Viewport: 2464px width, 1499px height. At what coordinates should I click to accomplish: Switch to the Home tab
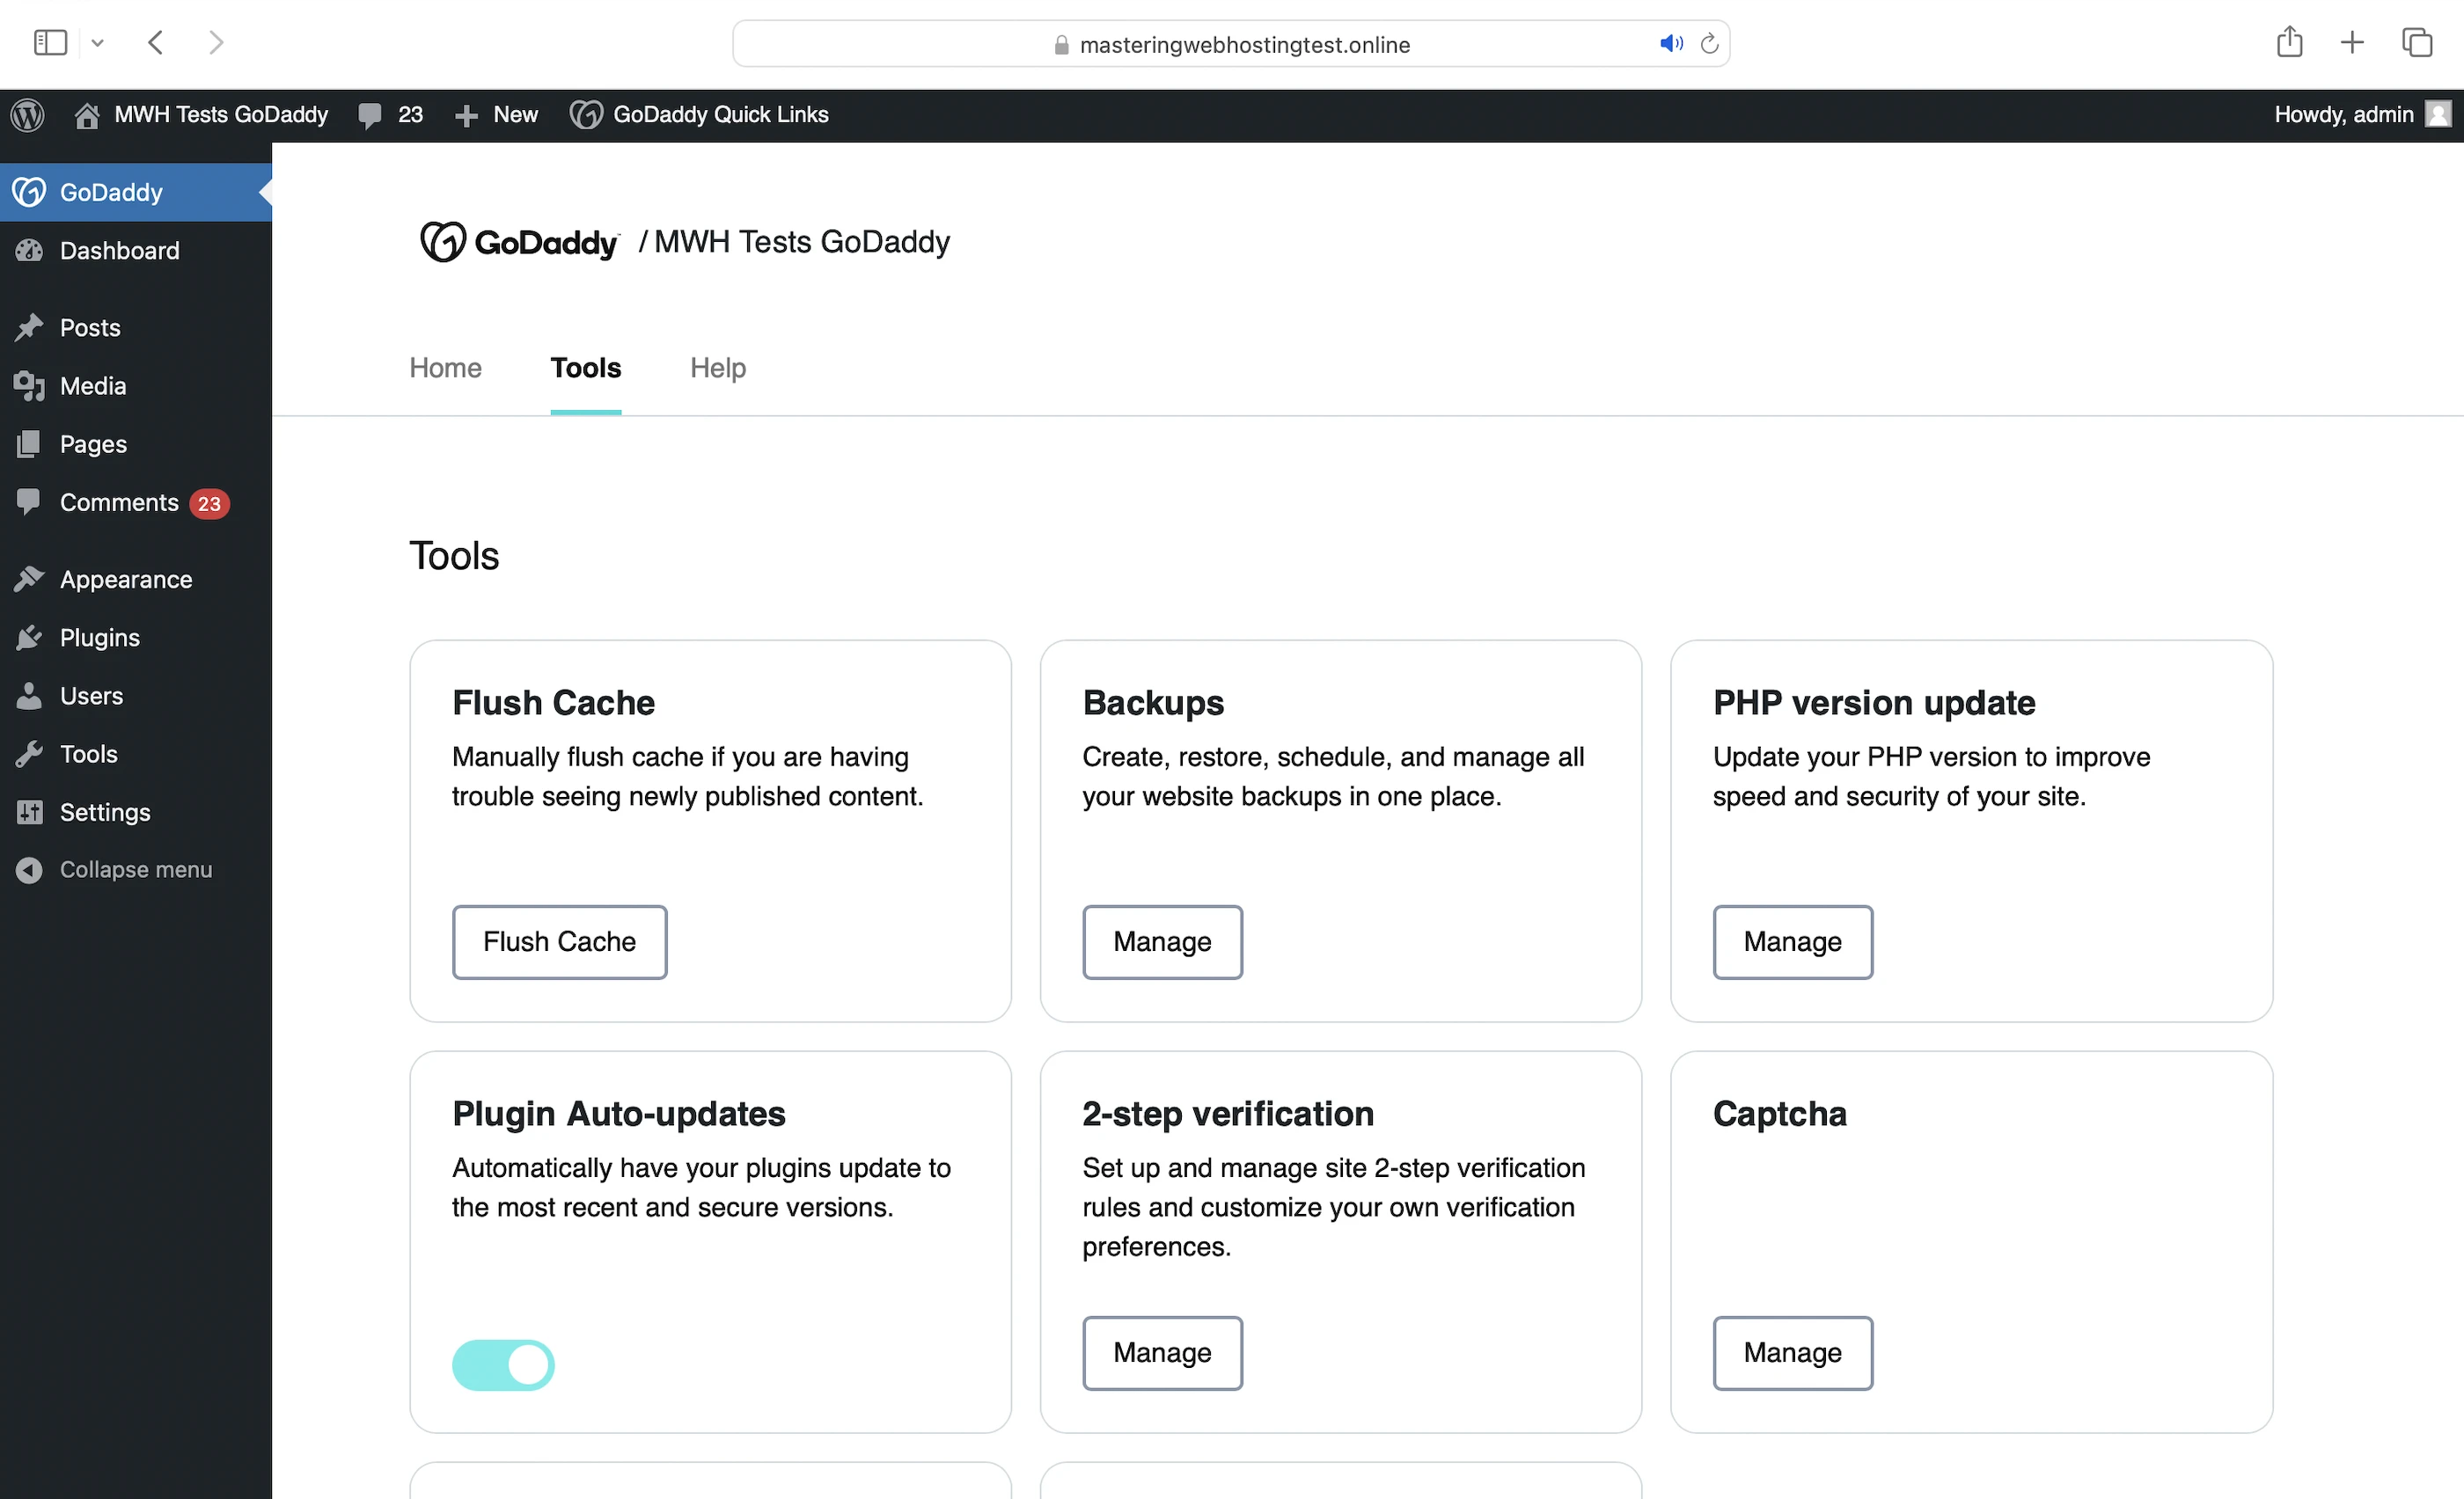pyautogui.click(x=445, y=368)
